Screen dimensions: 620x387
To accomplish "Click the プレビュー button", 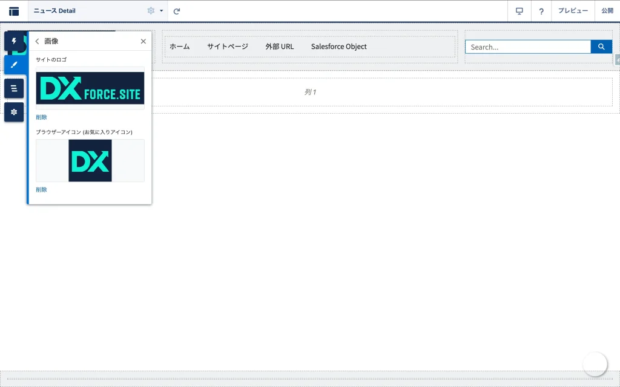I will click(x=573, y=11).
